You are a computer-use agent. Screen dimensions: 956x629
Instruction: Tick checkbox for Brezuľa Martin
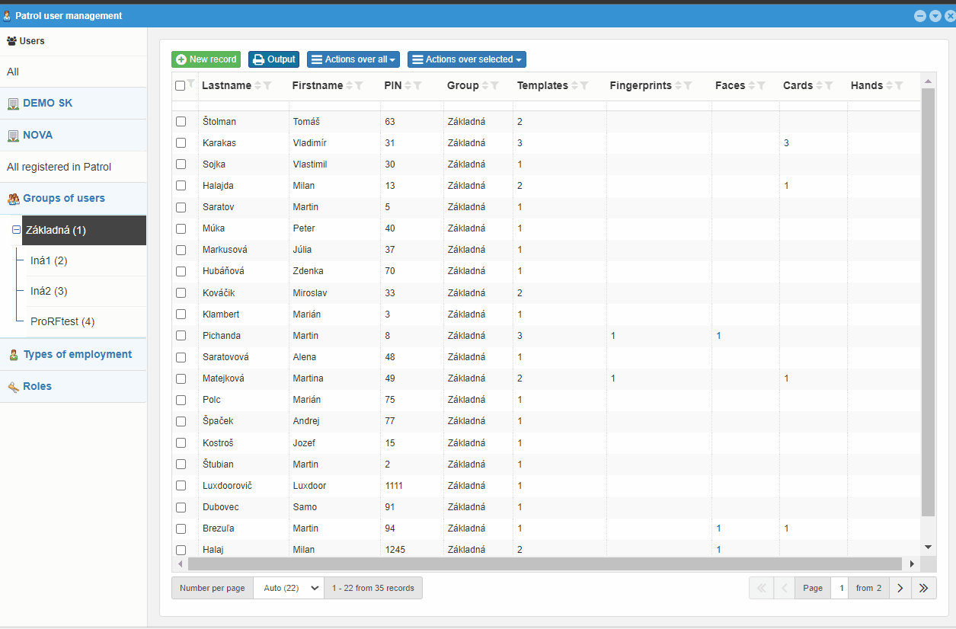(x=181, y=528)
